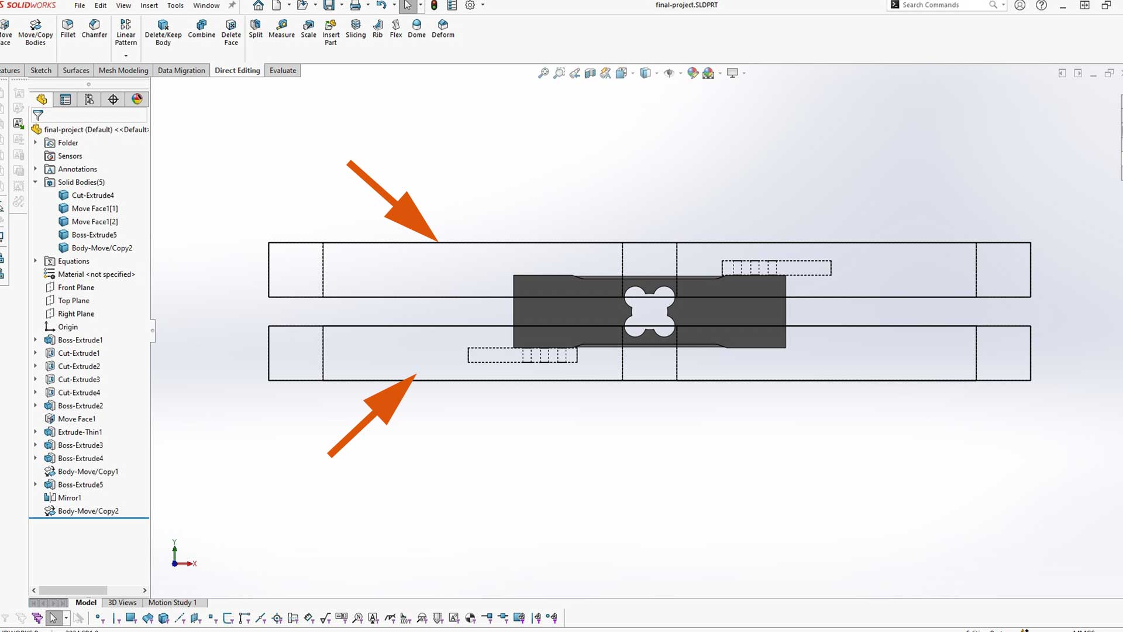
Task: Expand the Cut-Extrude3 feature
Action: pos(35,379)
